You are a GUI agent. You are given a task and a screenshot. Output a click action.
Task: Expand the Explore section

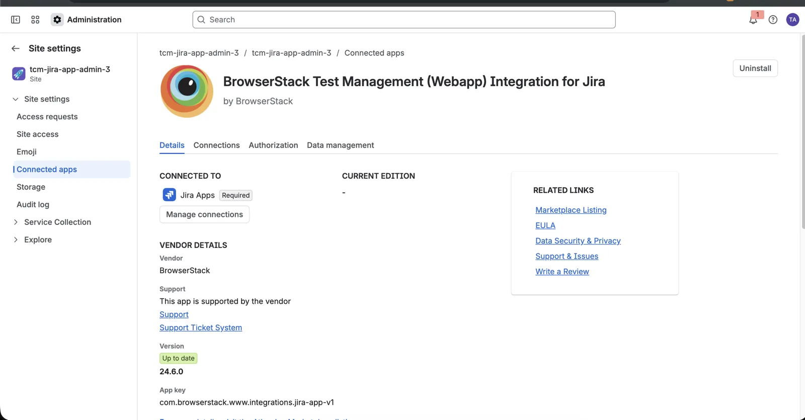[16, 240]
